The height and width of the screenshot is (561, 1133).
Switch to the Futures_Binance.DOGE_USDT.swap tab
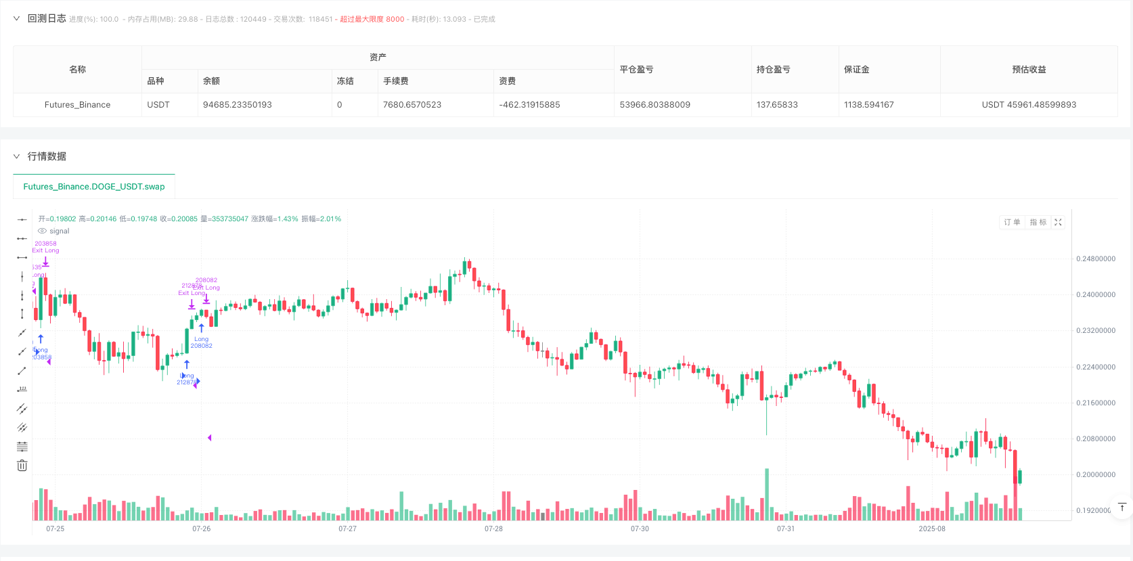coord(93,186)
